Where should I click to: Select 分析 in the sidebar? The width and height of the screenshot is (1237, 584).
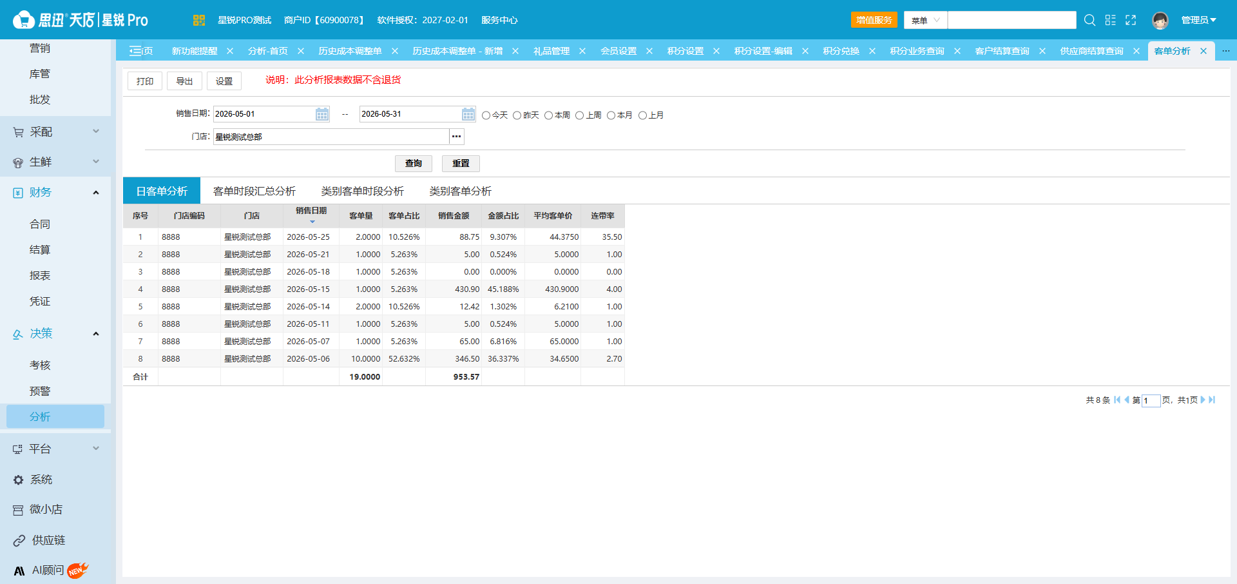click(55, 416)
